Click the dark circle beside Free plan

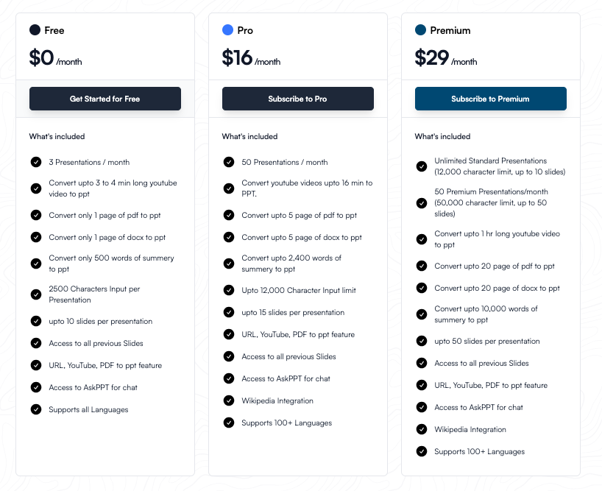coord(35,30)
